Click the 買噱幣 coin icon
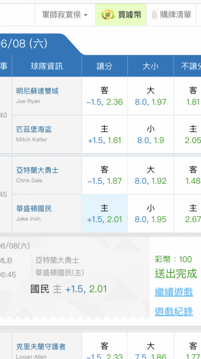201x359 pixels. click(x=107, y=15)
